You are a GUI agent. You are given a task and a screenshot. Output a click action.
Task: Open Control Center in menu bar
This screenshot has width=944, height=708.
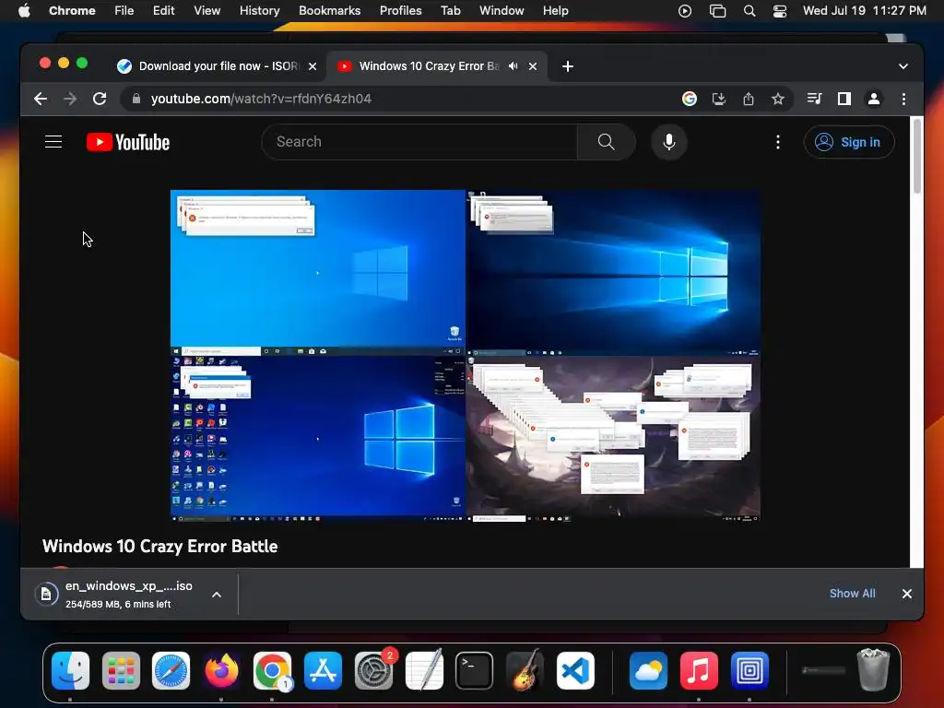[780, 11]
